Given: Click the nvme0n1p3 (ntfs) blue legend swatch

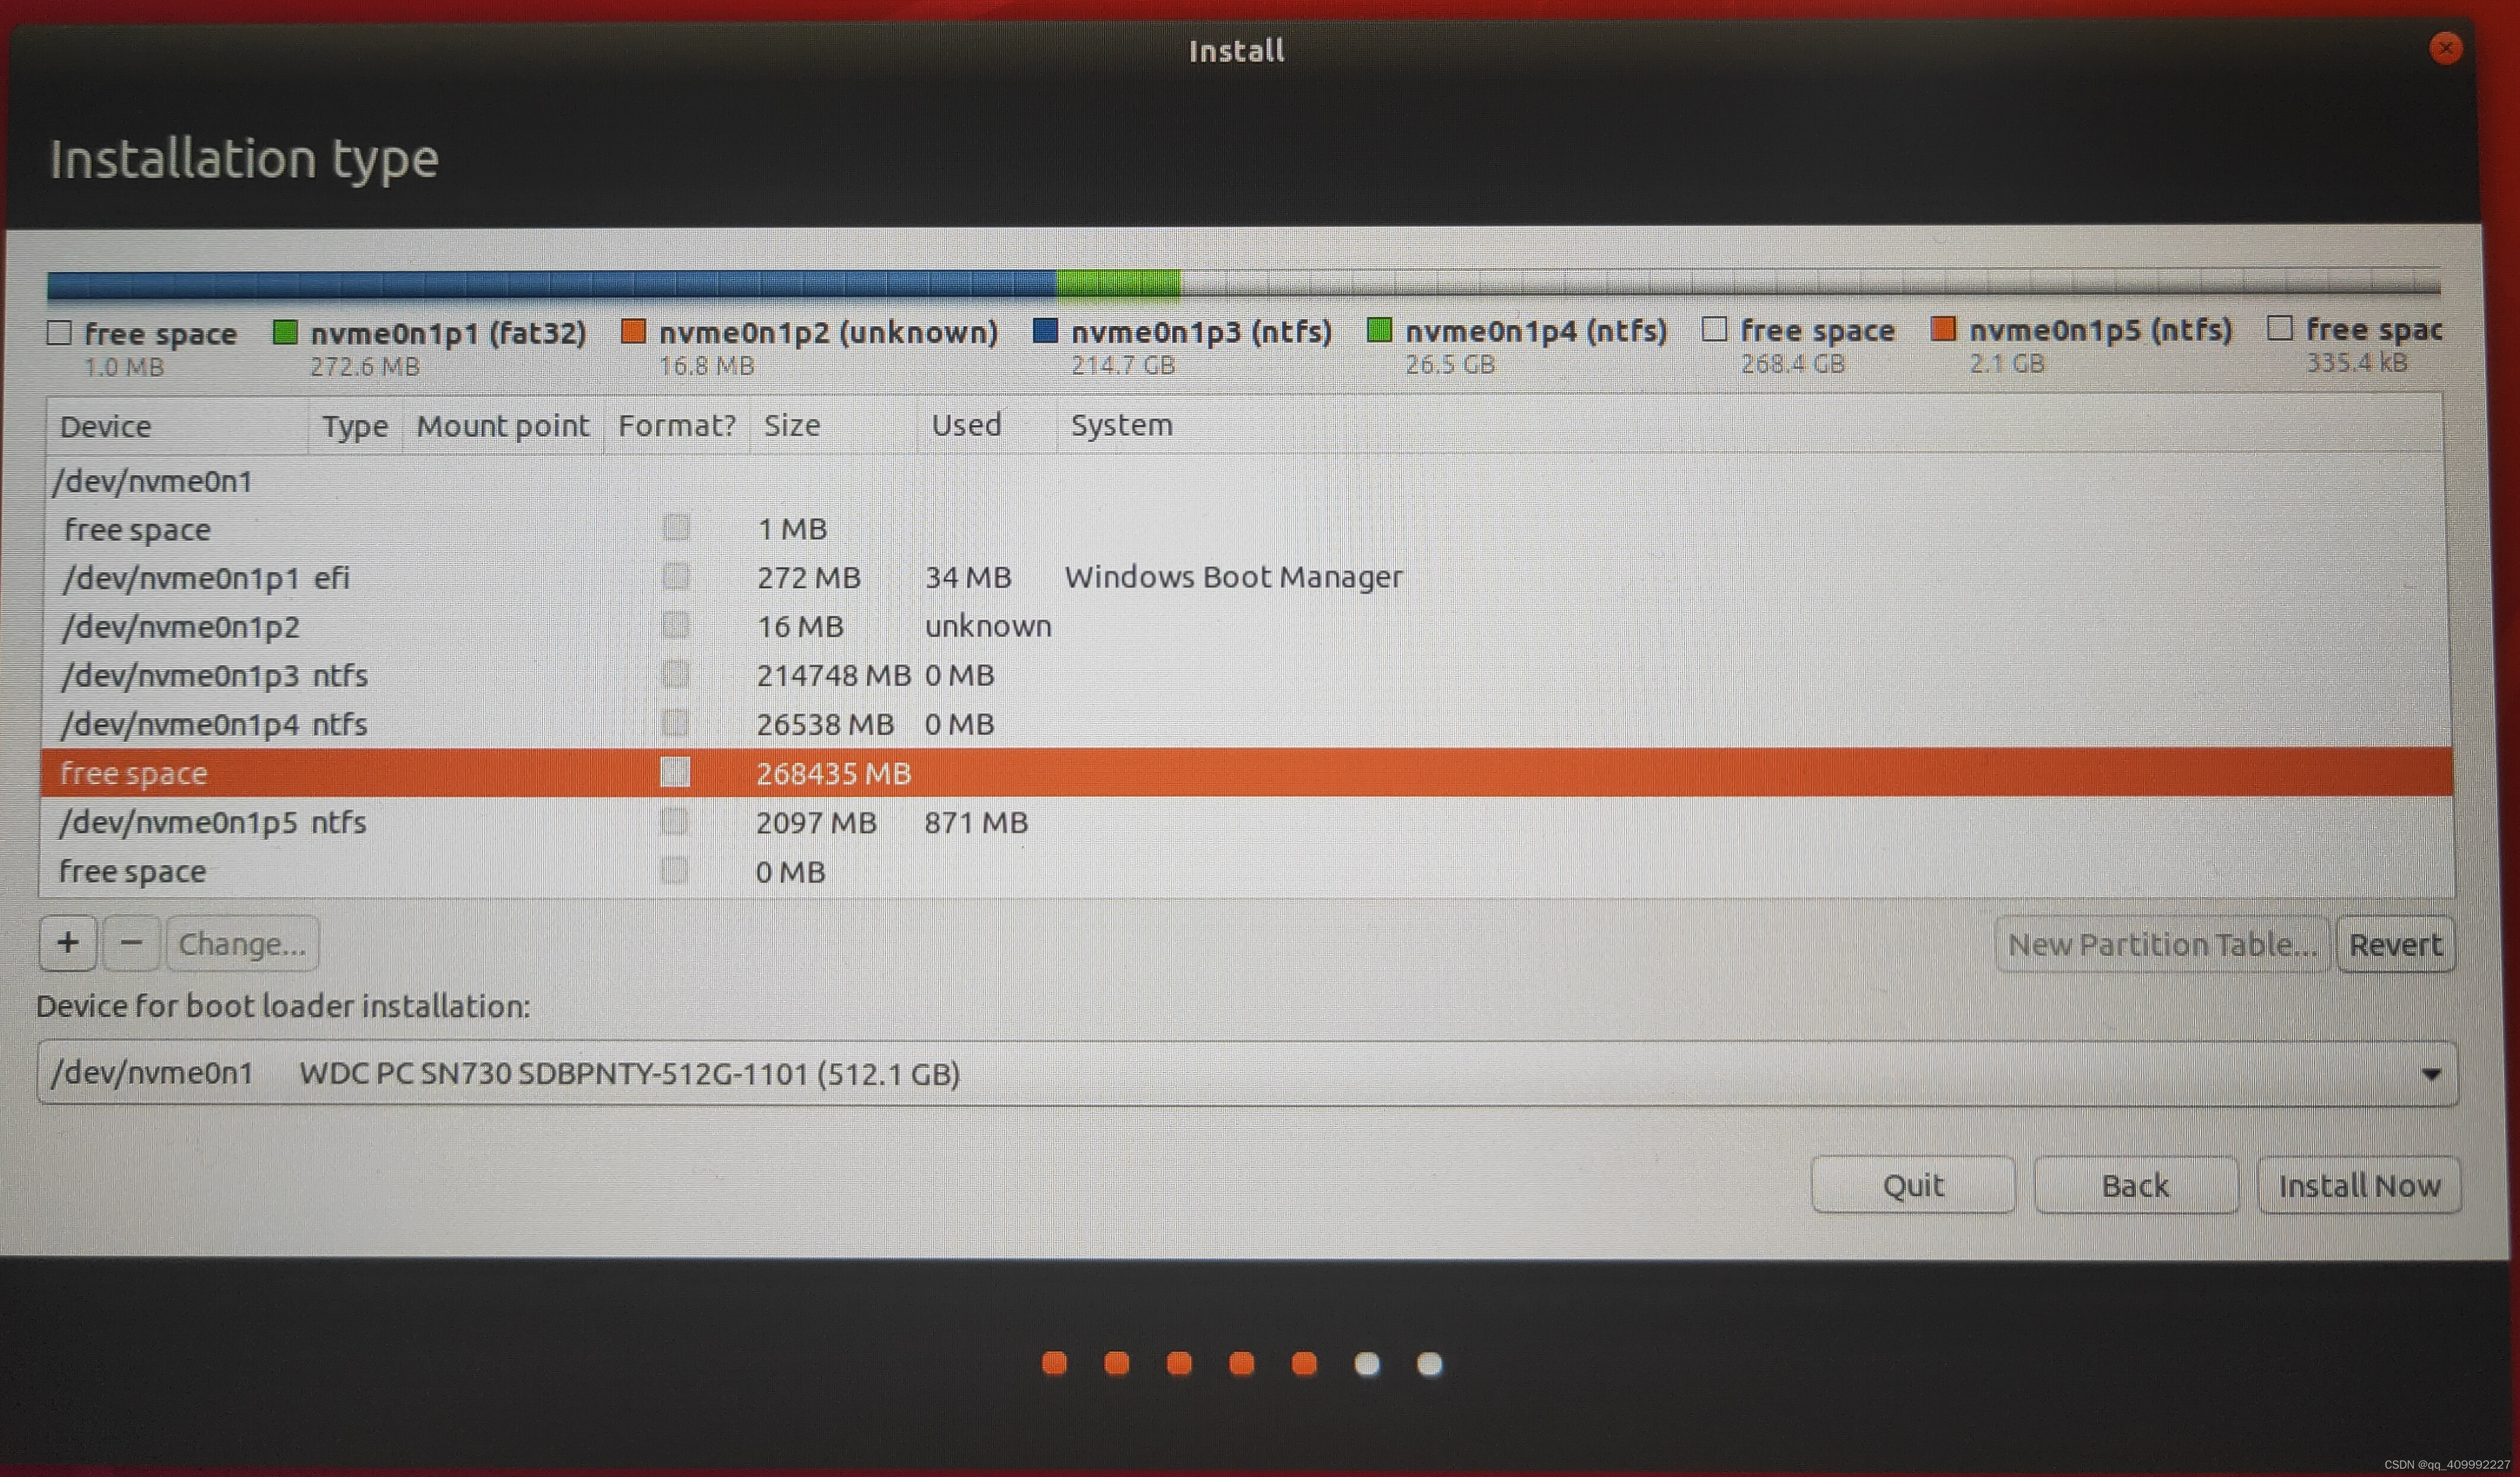Looking at the screenshot, I should 1045,330.
